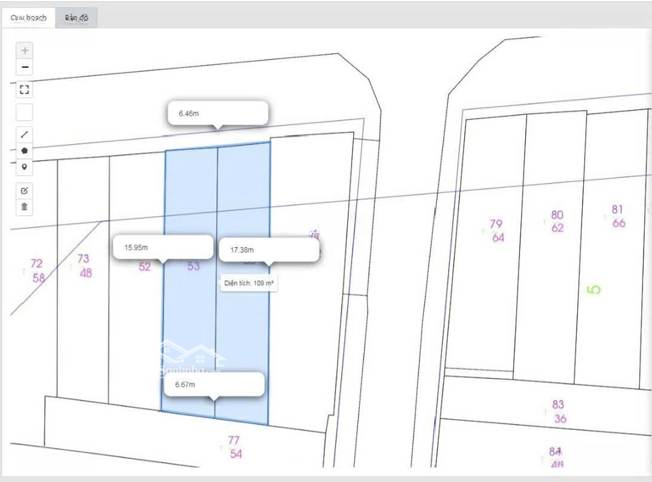
Task: Click land parcel numbered 73 / 48
Action: [83, 266]
